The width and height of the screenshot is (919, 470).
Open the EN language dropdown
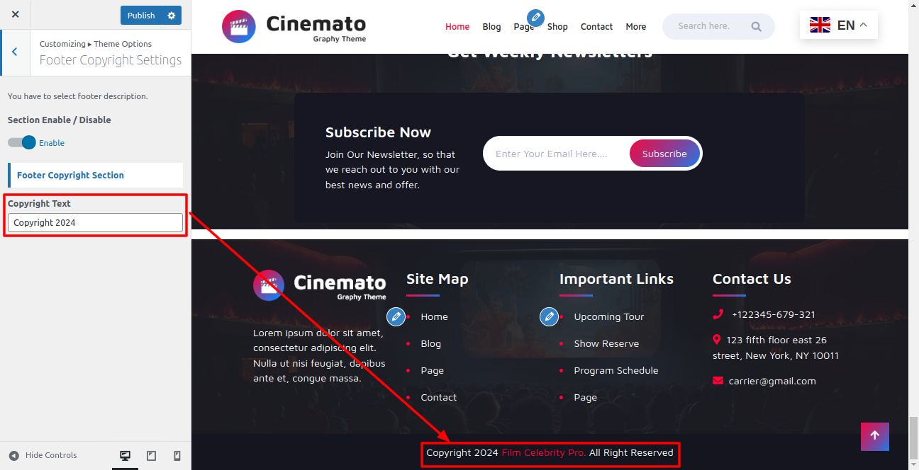pyautogui.click(x=838, y=25)
